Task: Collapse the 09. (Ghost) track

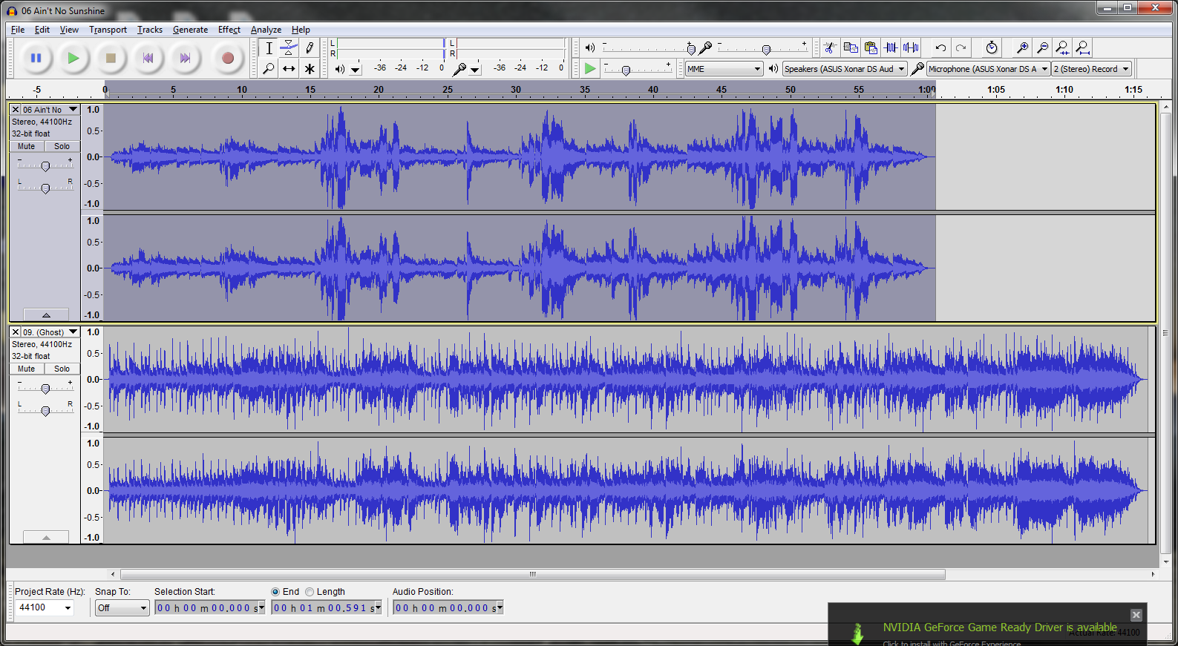Action: 46,537
